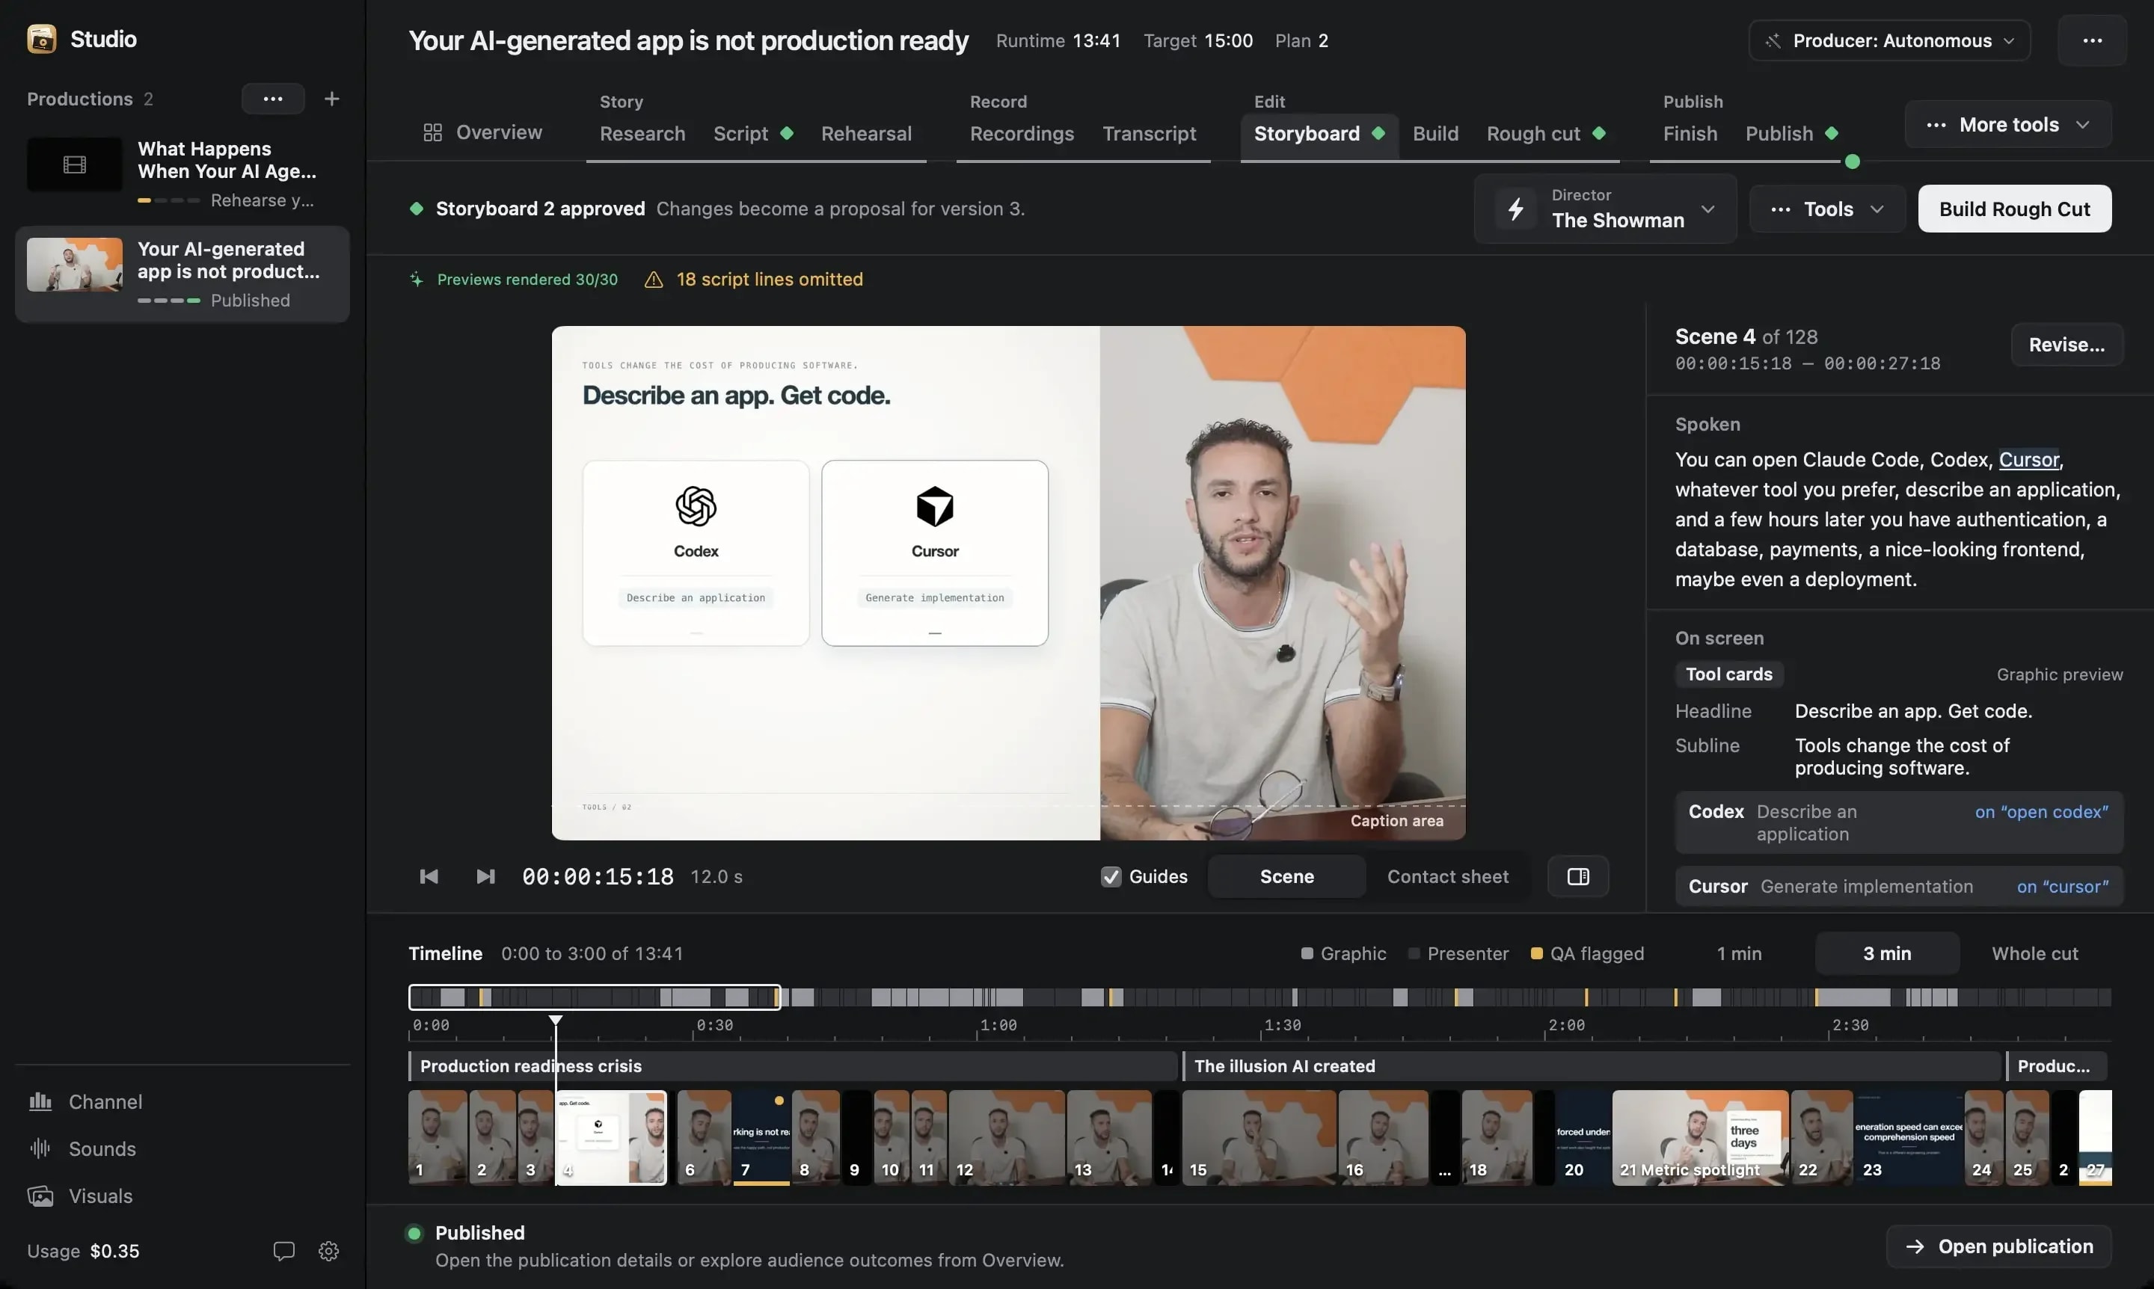This screenshot has width=2154, height=1289.
Task: Switch preview to Contact sheet view
Action: point(1447,876)
